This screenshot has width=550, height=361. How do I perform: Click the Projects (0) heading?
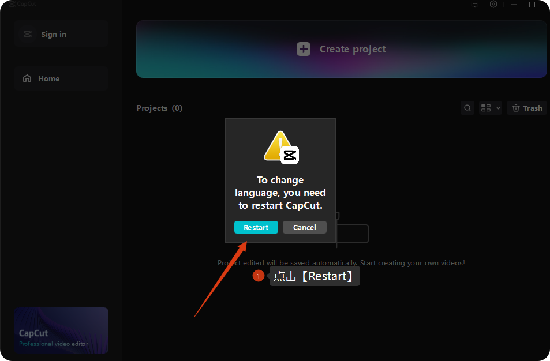[x=159, y=108]
